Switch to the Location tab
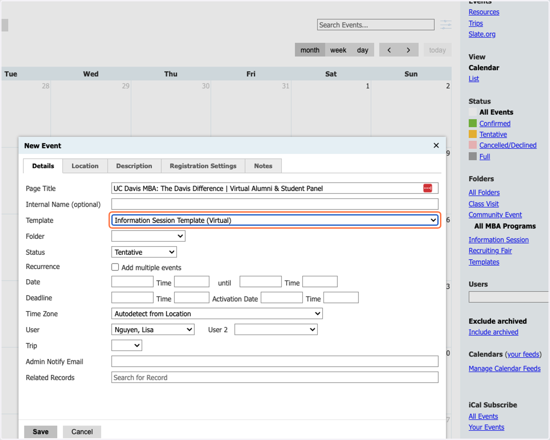Viewport: 550px width, 440px height. point(85,166)
